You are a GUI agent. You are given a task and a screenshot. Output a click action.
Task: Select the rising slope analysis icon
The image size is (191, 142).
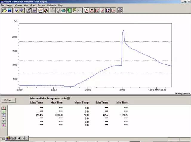(103, 10)
